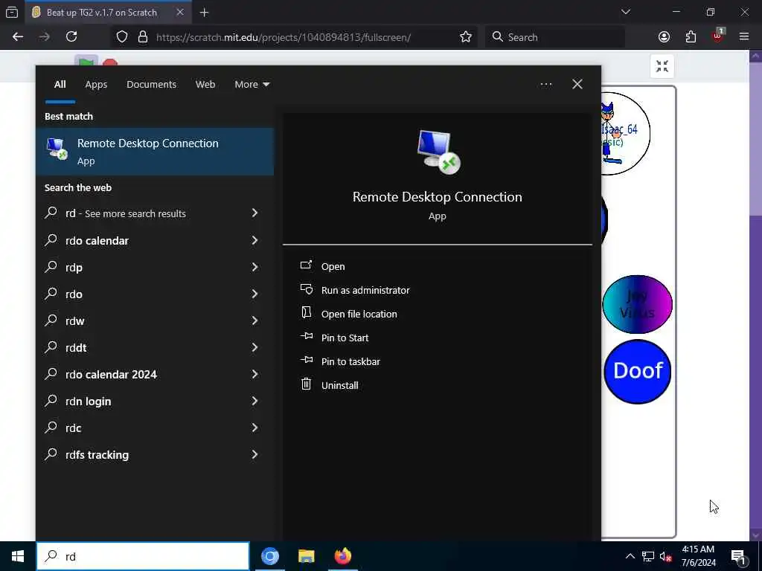Select the Apps search filter tab
This screenshot has width=762, height=571.
[96, 85]
